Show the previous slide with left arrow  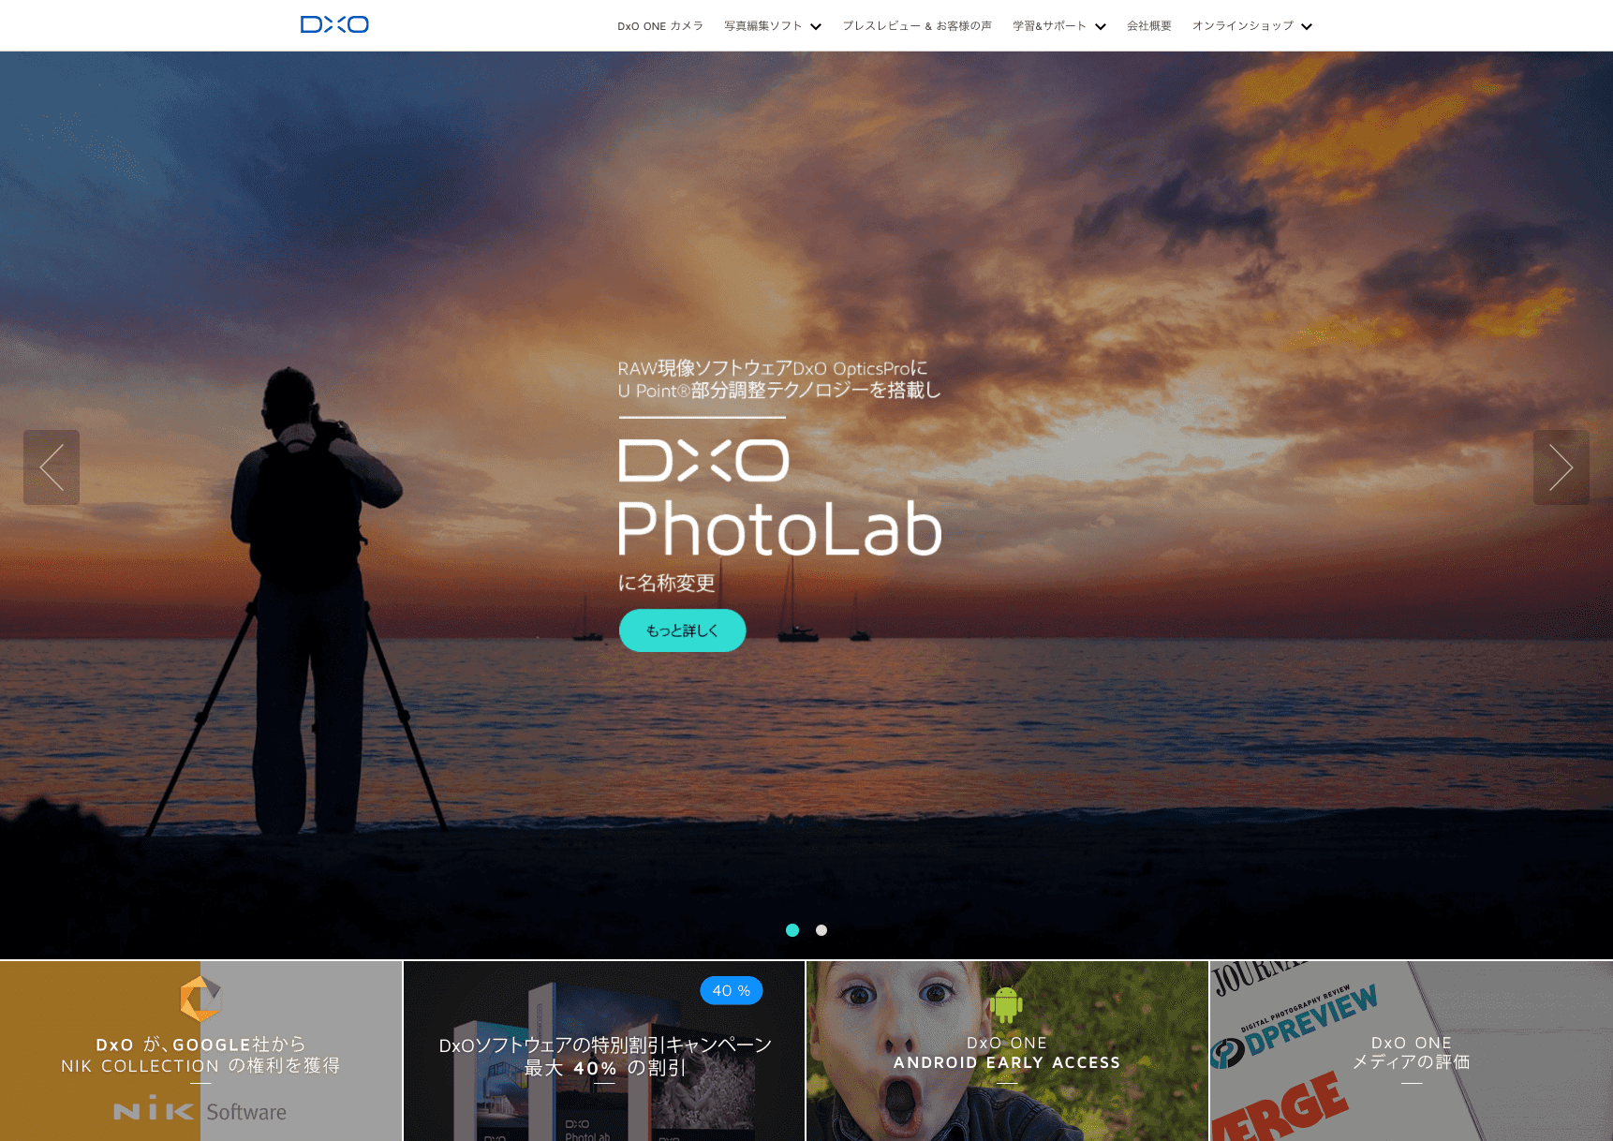point(52,467)
